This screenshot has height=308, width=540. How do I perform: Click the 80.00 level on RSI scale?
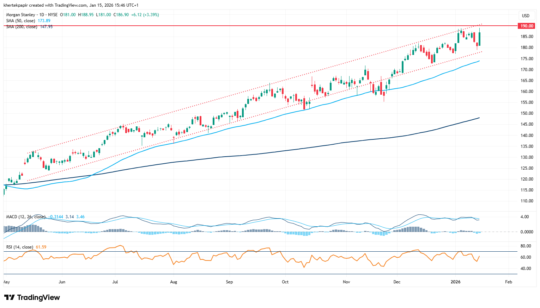pos(526,246)
